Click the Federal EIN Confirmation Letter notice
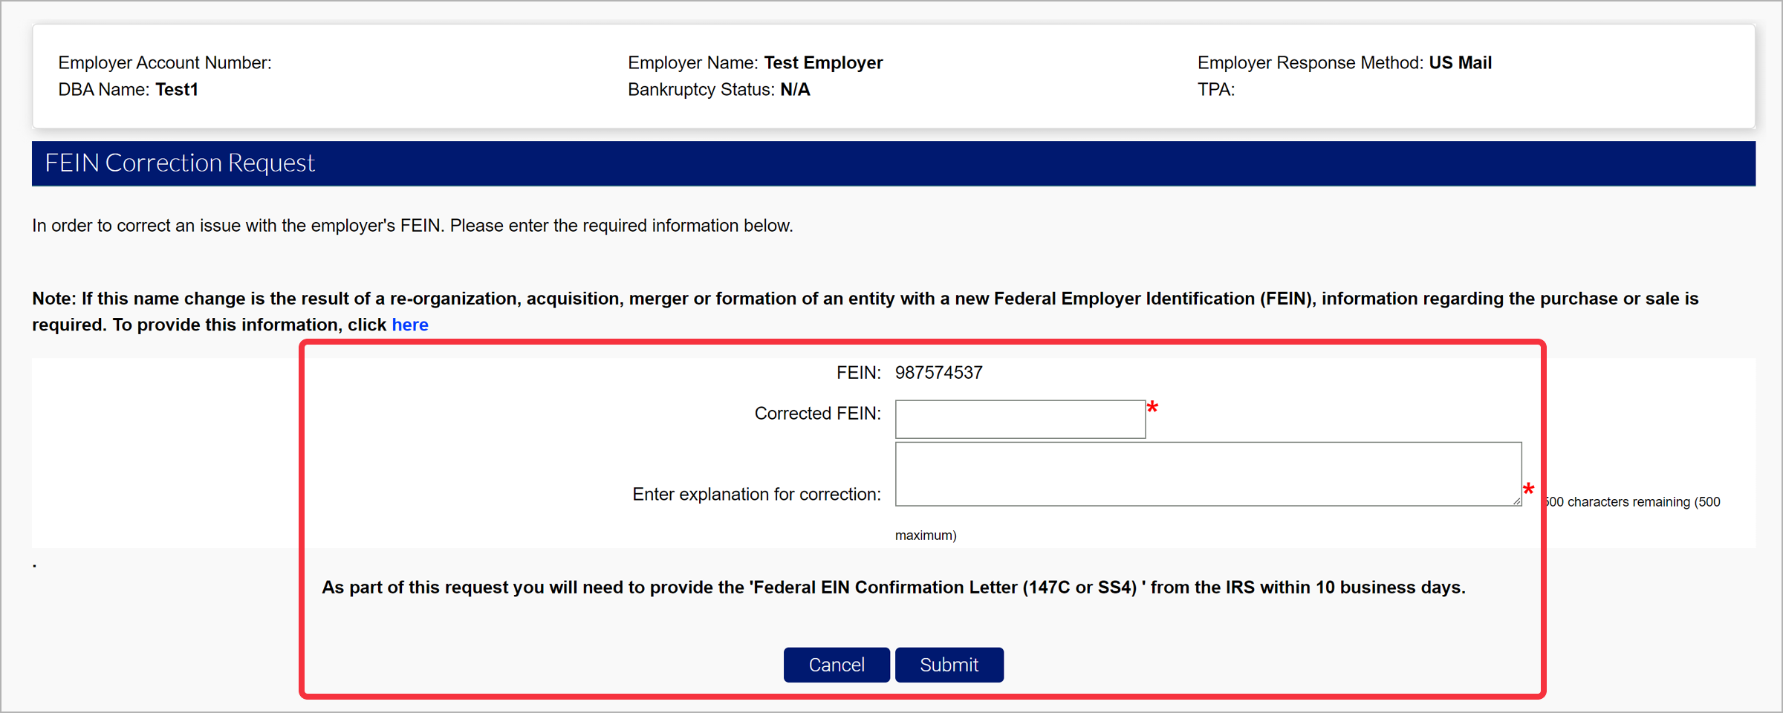 coord(893,587)
